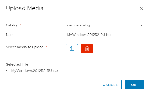
Task: Click the Catalog field label
Action: point(12,25)
